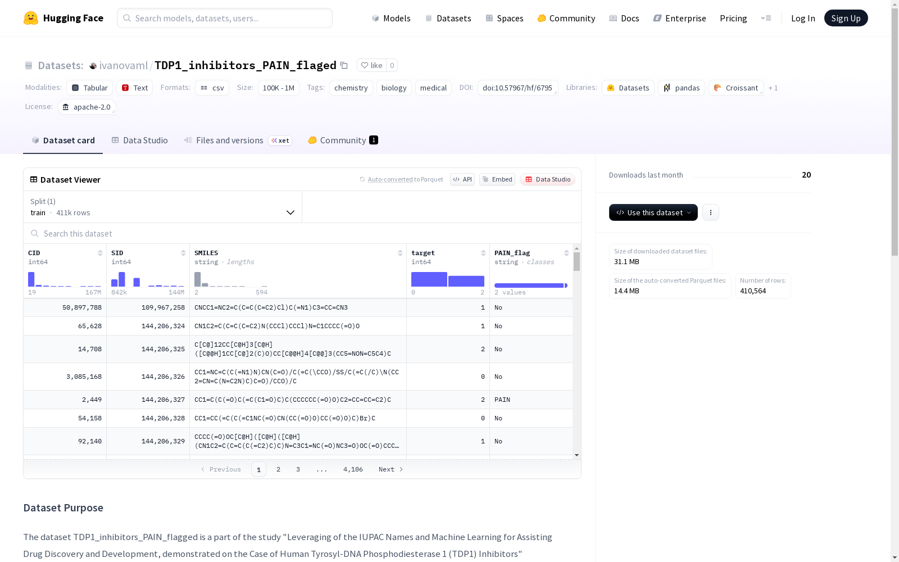Click the top search models input field
The width and height of the screenshot is (899, 562).
pos(225,18)
